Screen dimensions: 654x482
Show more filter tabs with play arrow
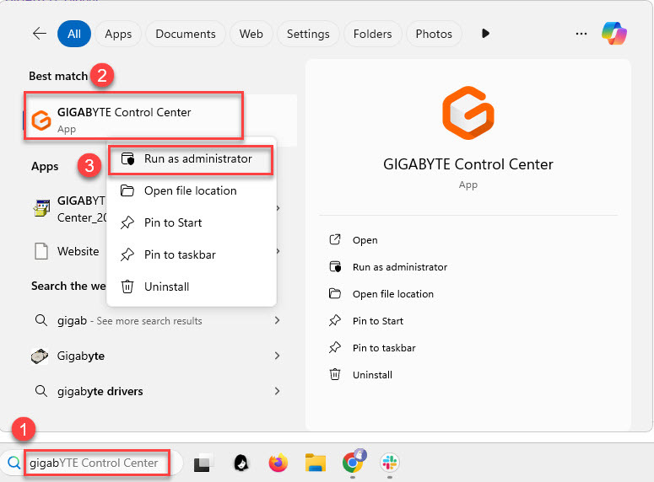(485, 34)
